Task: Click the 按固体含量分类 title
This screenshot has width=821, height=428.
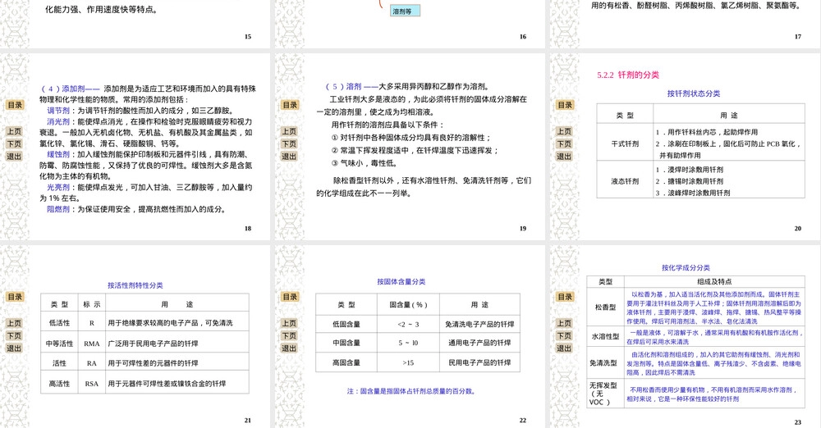Action: click(x=401, y=281)
